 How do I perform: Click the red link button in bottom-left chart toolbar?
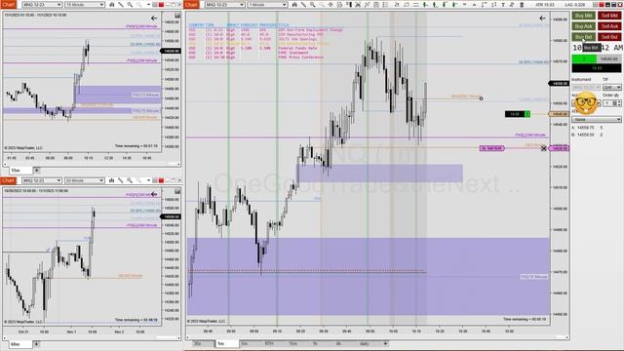[161, 180]
